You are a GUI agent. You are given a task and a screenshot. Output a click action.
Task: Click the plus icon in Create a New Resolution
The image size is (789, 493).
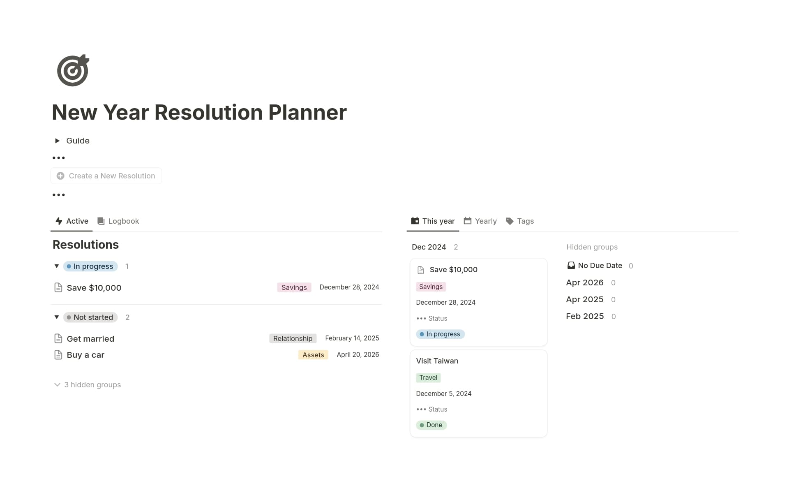click(60, 176)
